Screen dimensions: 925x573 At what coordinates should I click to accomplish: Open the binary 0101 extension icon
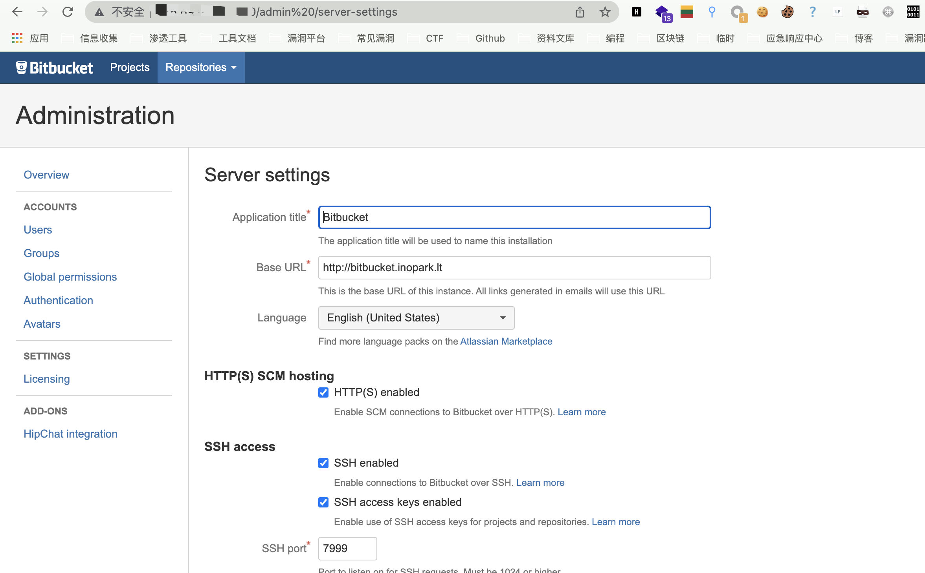(x=913, y=12)
